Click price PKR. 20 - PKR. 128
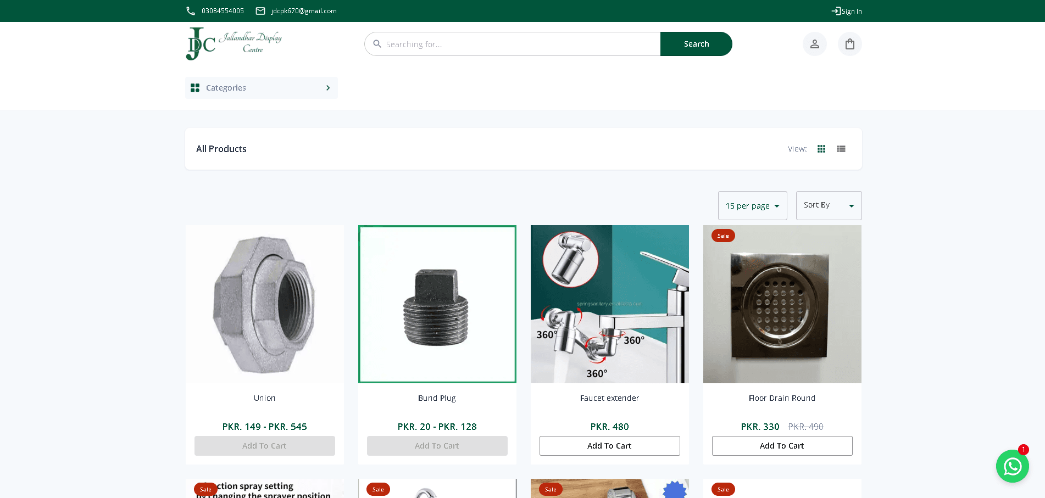Image resolution: width=1045 pixels, height=498 pixels. tap(437, 427)
